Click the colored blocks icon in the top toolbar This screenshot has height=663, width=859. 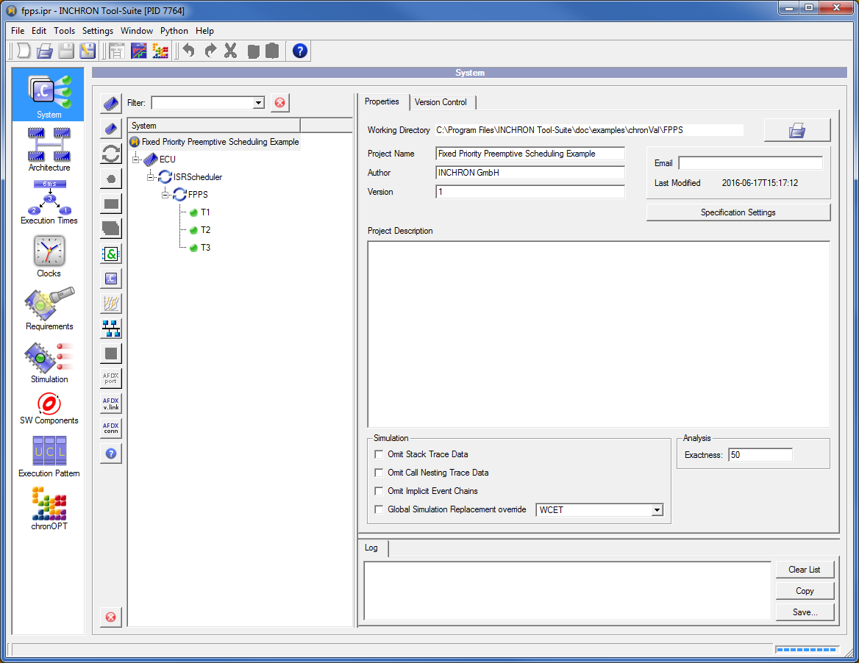coord(160,51)
